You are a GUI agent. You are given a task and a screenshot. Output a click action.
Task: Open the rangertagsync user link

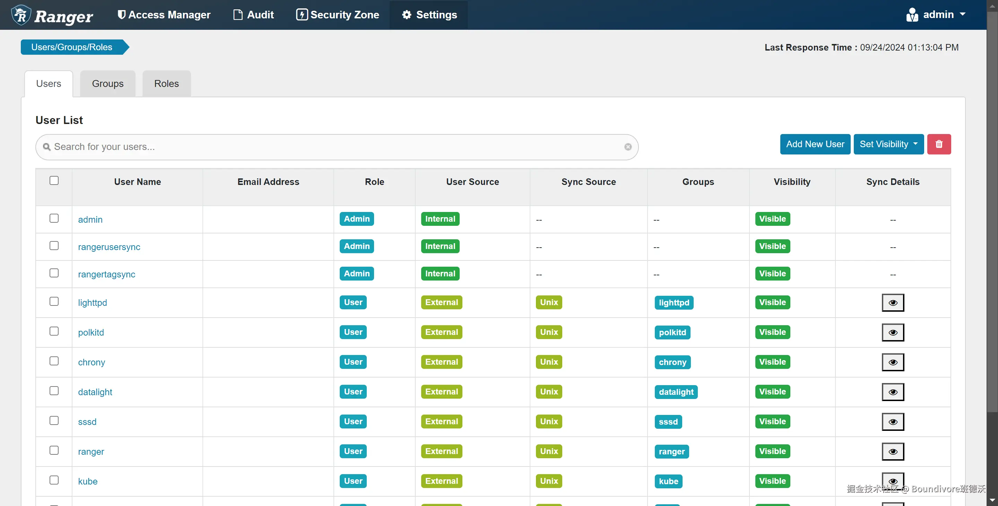106,274
